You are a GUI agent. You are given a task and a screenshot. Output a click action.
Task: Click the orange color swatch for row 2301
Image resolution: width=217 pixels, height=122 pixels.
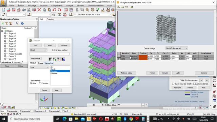coord(143,56)
